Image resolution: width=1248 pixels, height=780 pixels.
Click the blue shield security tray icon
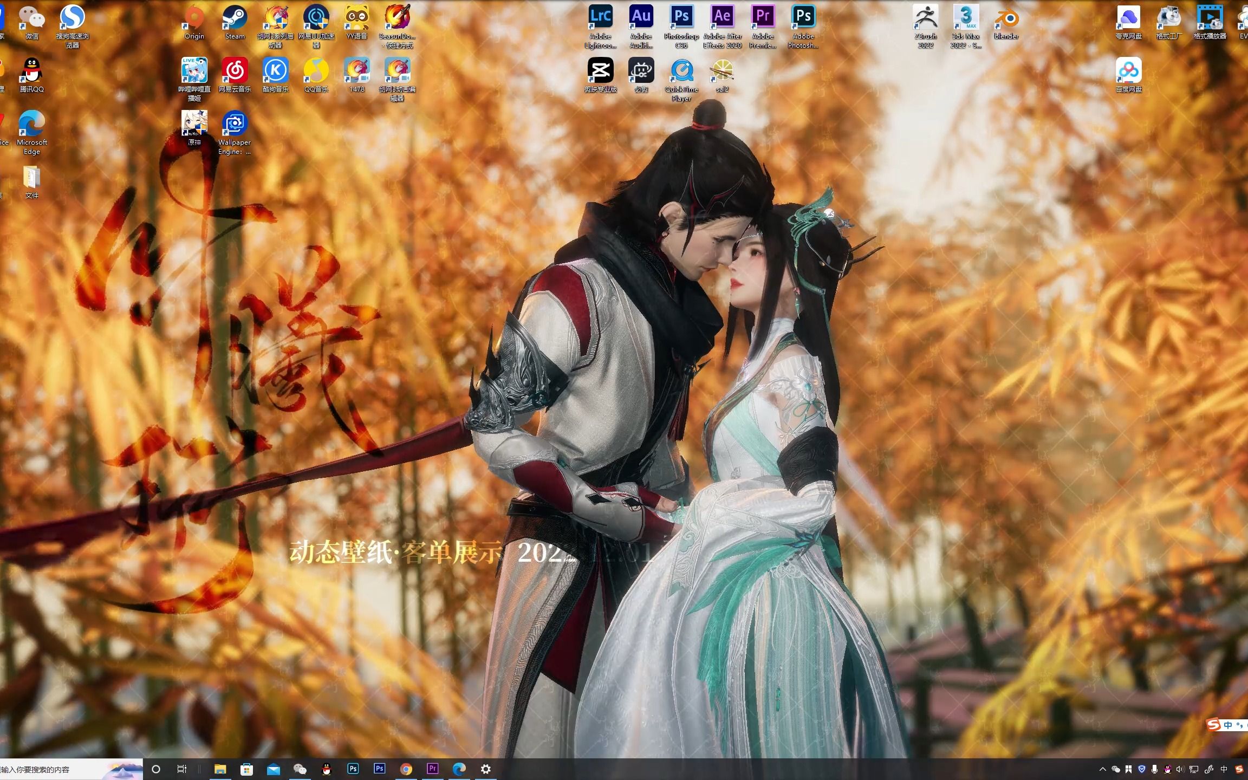pyautogui.click(x=1142, y=769)
